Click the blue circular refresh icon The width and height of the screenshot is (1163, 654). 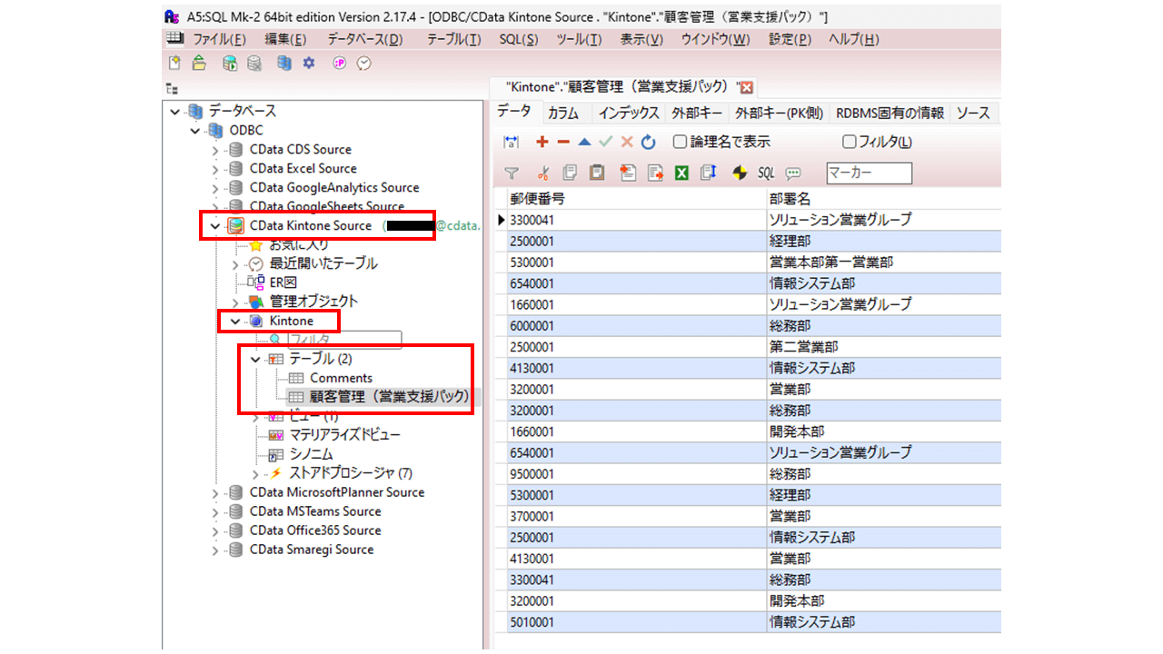648,142
